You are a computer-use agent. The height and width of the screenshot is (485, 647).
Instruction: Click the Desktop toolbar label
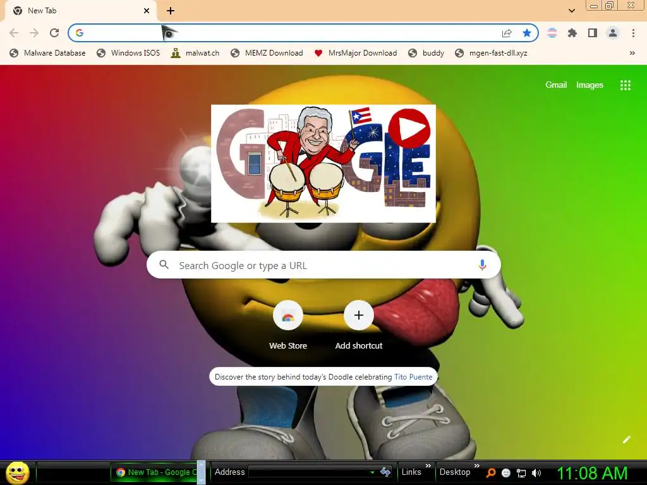[455, 472]
